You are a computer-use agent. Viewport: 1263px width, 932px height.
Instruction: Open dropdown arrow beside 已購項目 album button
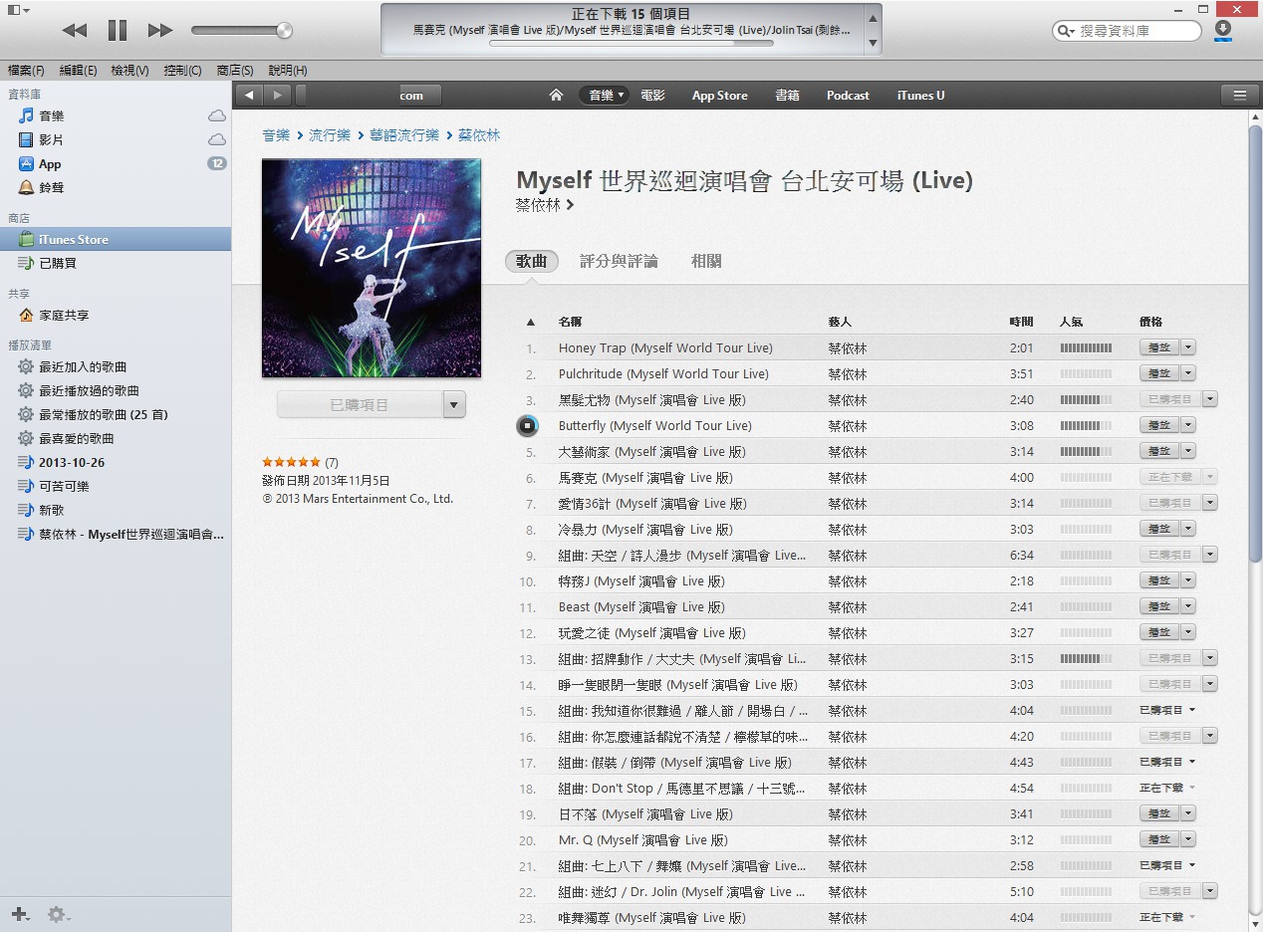453,405
